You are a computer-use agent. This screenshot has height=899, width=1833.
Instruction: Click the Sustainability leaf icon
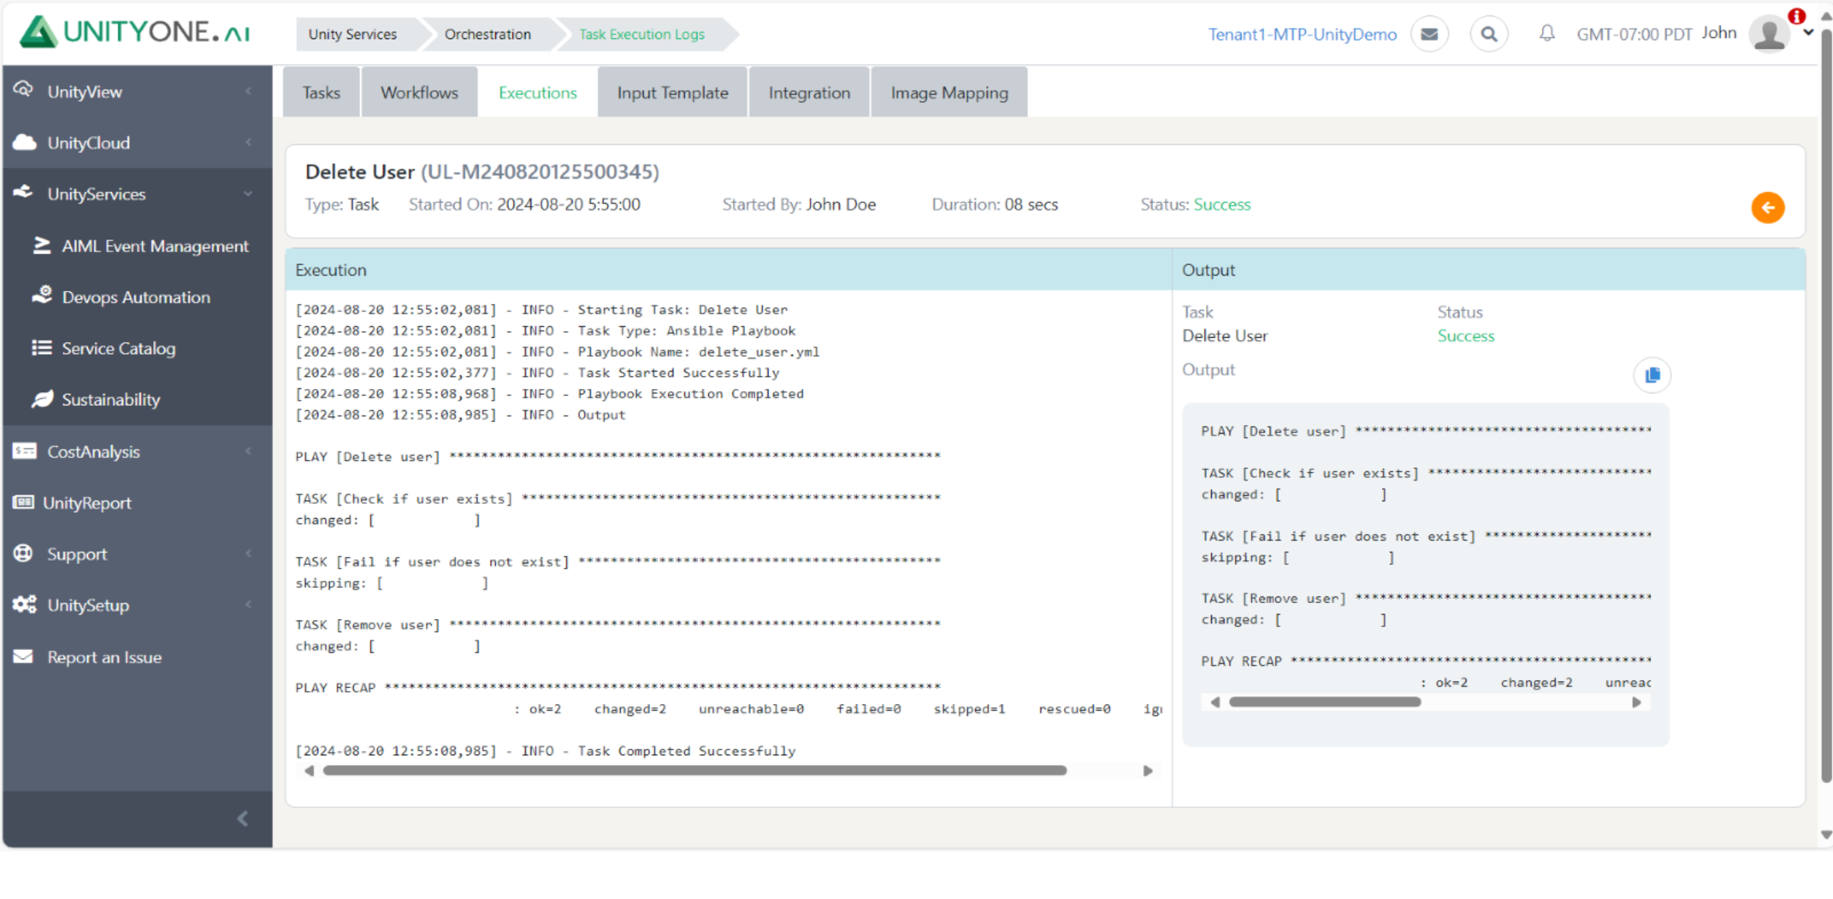(x=42, y=399)
